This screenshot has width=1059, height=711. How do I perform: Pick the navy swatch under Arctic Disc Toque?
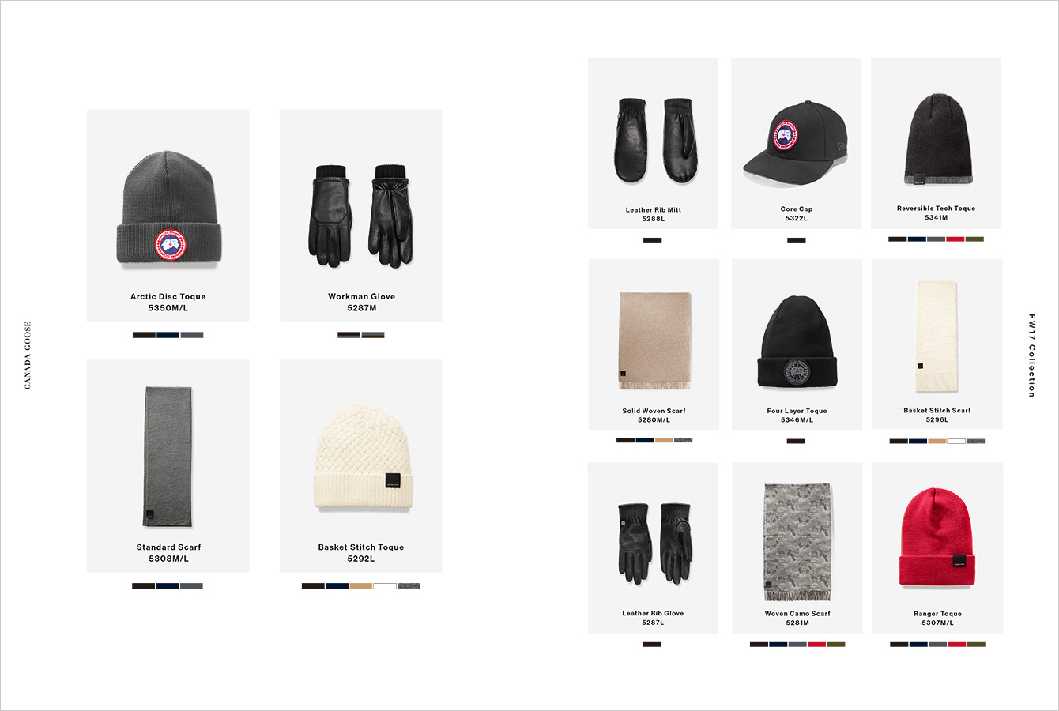168,335
